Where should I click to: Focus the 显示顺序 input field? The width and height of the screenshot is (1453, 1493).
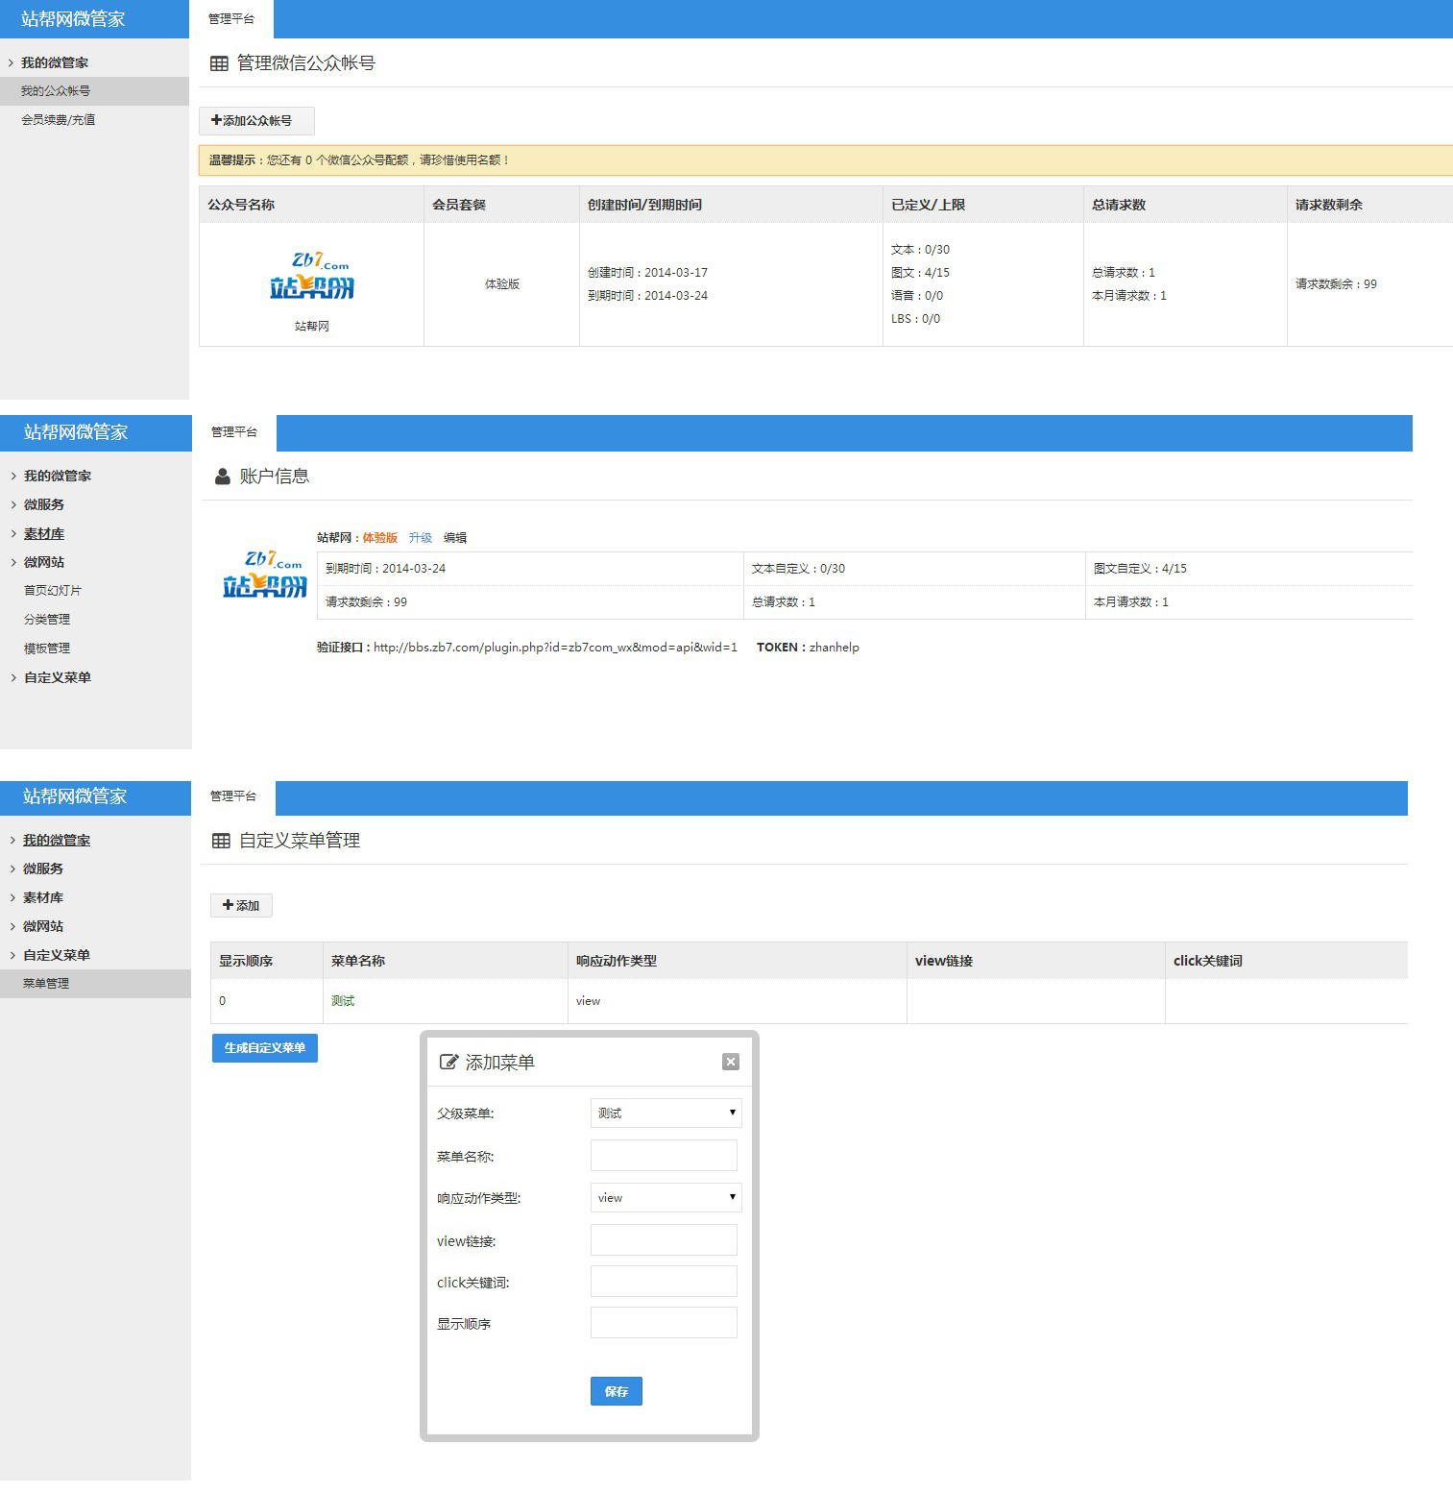point(664,1322)
